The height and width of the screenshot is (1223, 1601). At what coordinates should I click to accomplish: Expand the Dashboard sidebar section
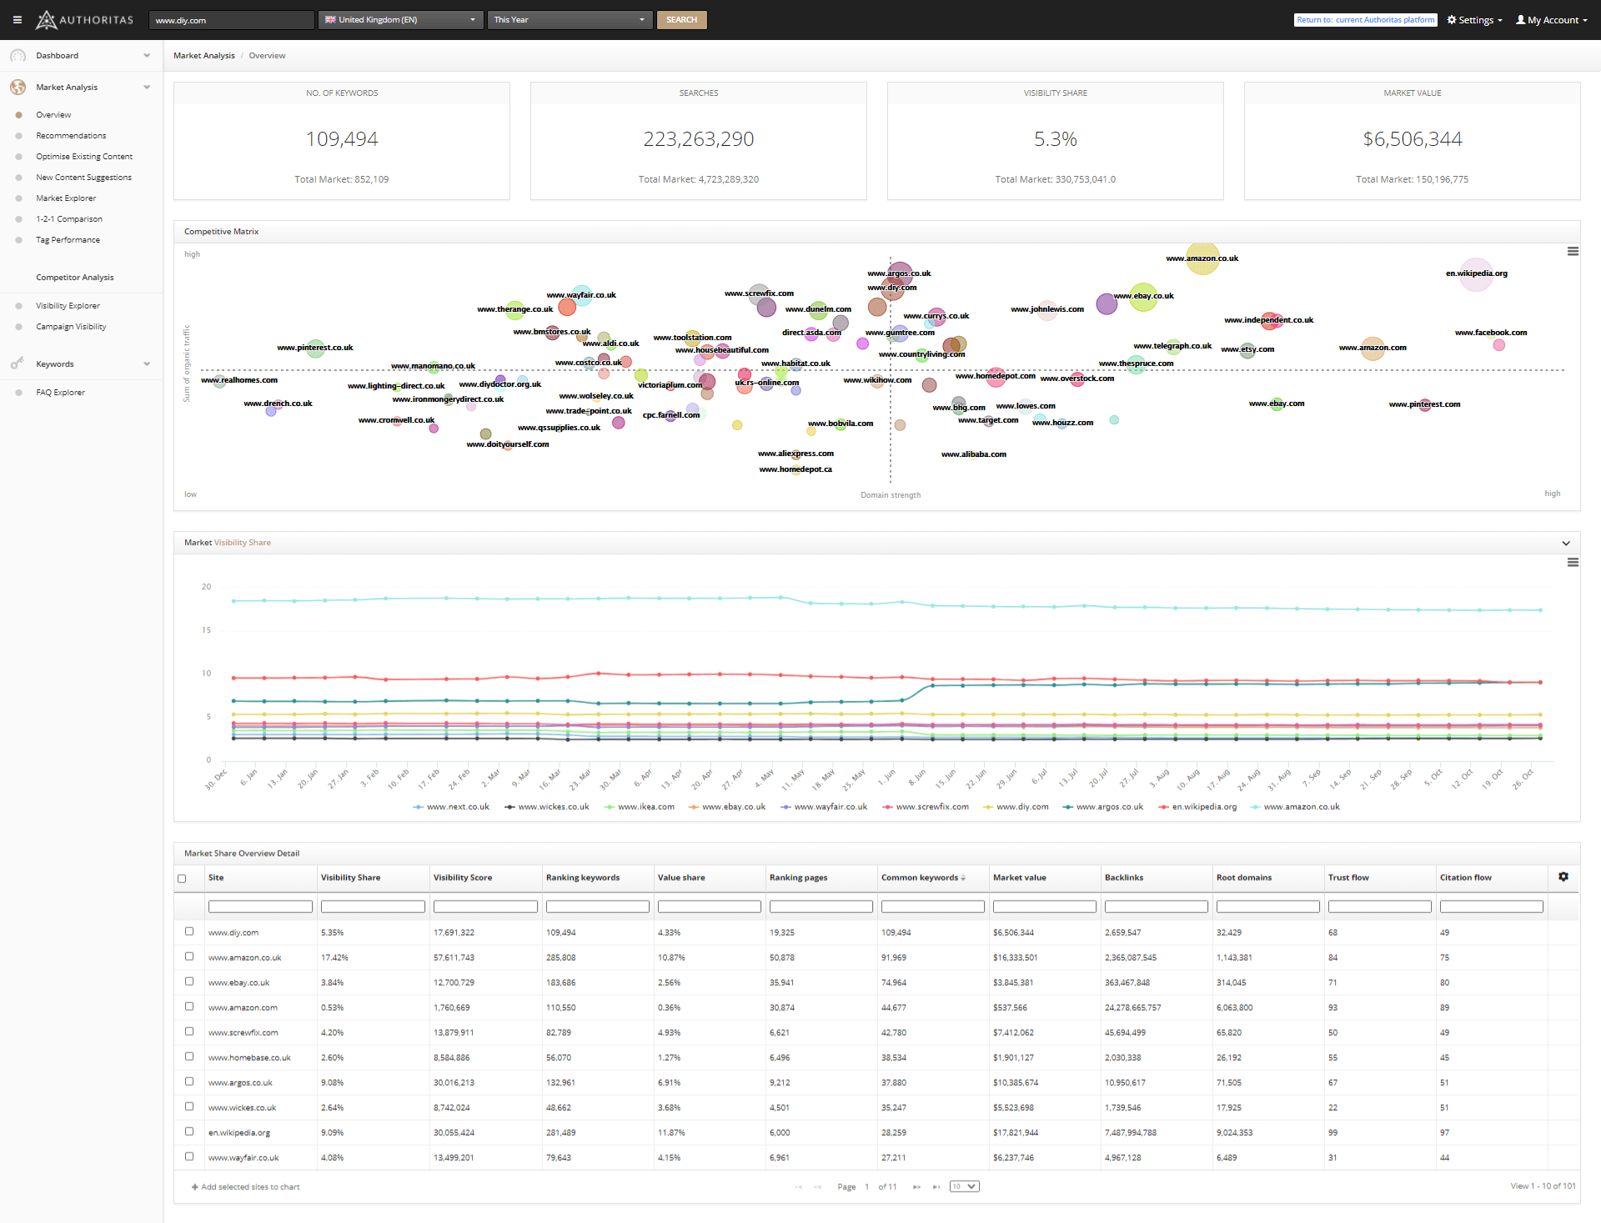pyautogui.click(x=147, y=56)
